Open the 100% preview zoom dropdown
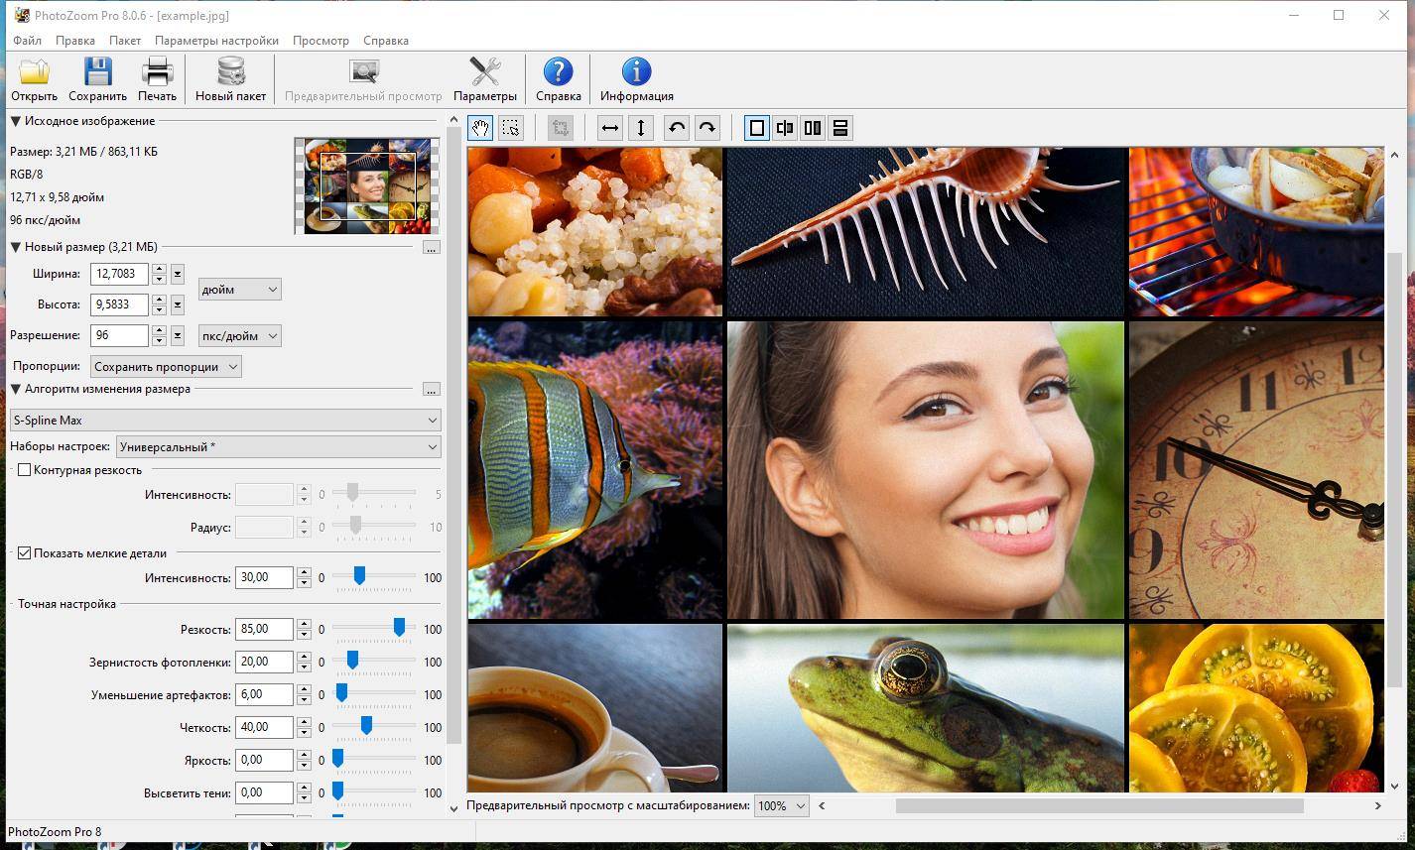The image size is (1415, 850). pos(782,806)
